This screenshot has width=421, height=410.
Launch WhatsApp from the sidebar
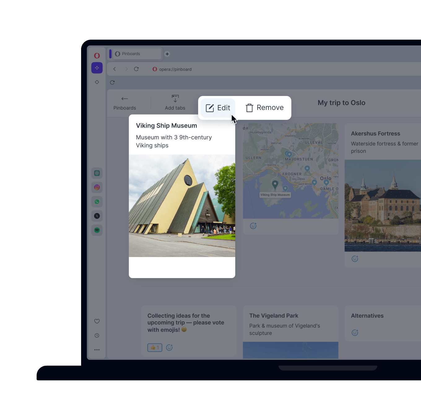pos(97,202)
